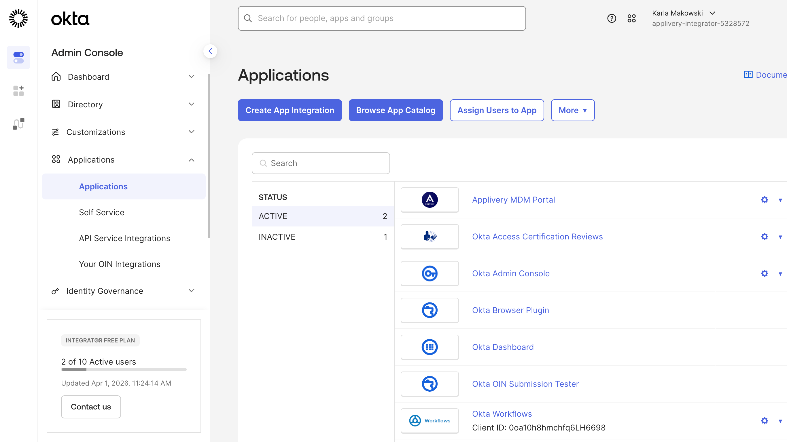This screenshot has width=787, height=442.
Task: Open the help question mark icon
Action: [612, 18]
